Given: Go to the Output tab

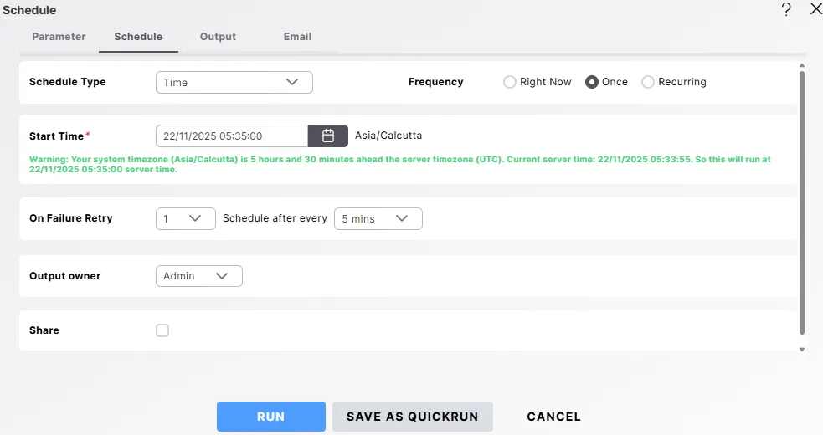Looking at the screenshot, I should pos(218,37).
